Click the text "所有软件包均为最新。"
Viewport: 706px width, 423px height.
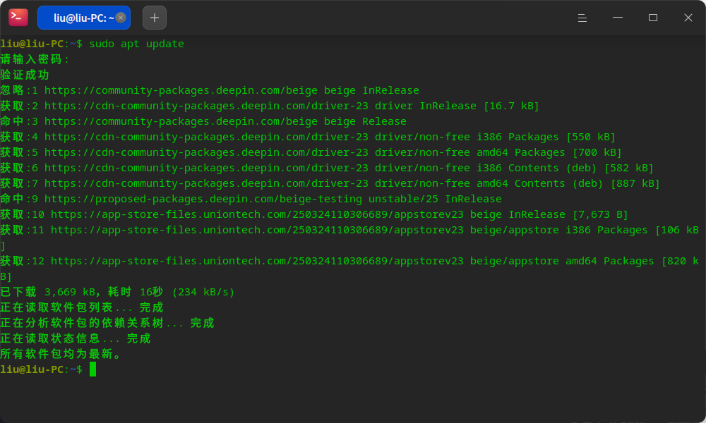[x=61, y=354]
